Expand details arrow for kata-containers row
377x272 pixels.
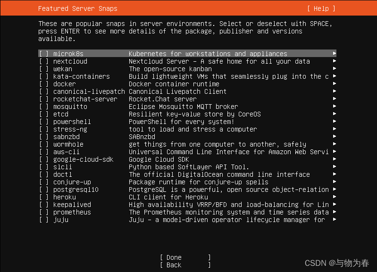pos(334,76)
